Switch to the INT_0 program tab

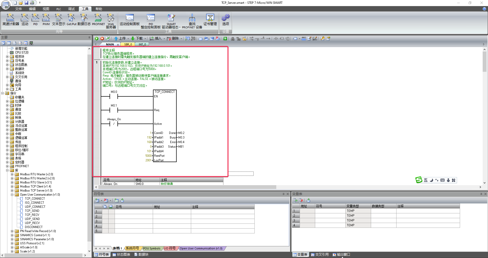click(142, 44)
